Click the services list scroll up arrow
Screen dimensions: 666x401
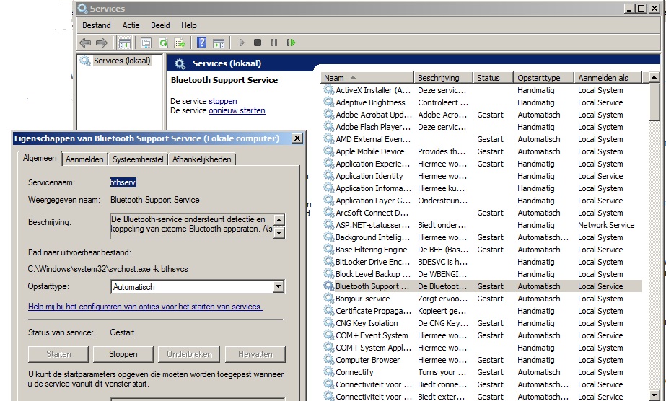[654, 78]
